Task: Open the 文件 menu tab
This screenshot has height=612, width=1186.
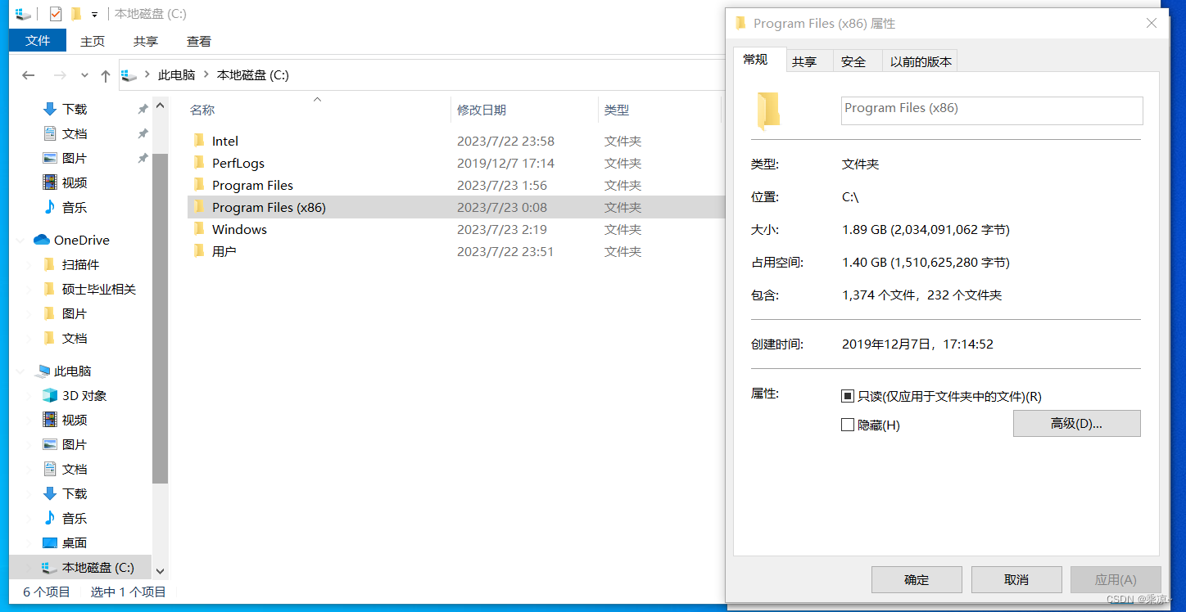Action: [38, 41]
